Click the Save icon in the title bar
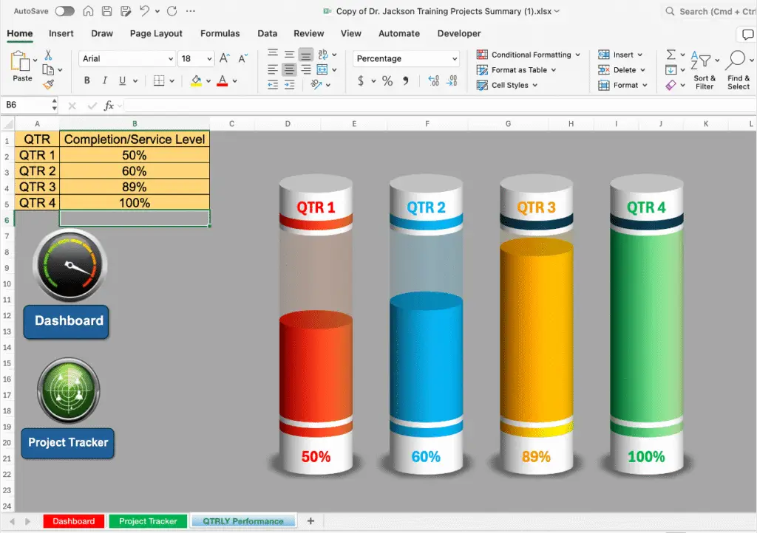 point(106,11)
